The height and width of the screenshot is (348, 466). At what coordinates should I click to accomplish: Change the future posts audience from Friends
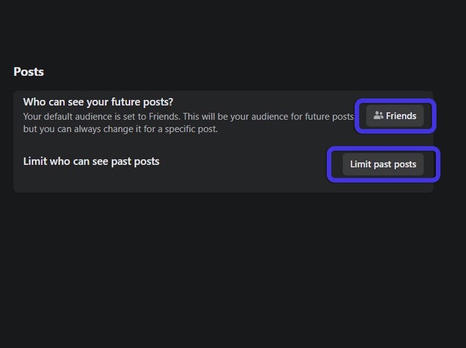(x=395, y=115)
